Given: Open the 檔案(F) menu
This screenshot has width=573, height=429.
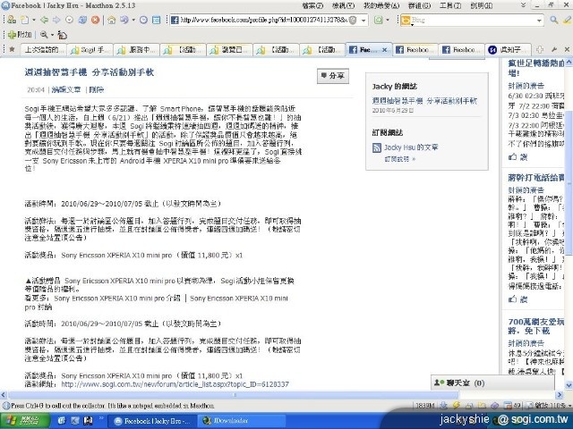Looking at the screenshot, I should (312, 5).
